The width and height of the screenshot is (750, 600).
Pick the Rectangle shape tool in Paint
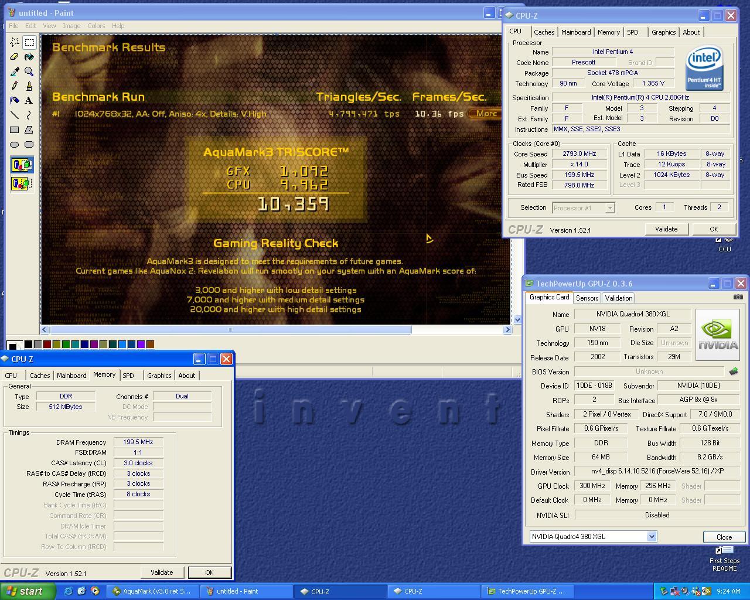(15, 130)
